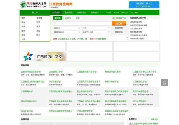179x125 pixels.
Task: Focus the keyword search input field
Action: tap(82, 23)
